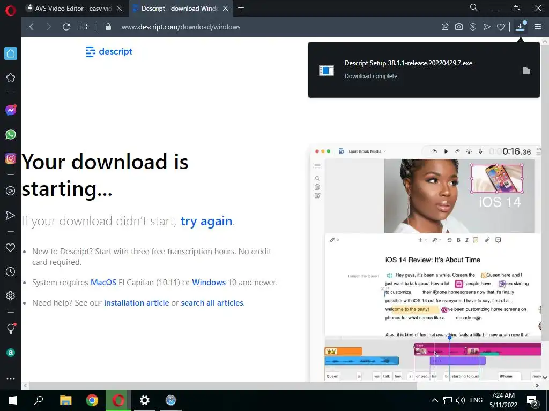Open File Explorer from taskbar

[x=65, y=400]
